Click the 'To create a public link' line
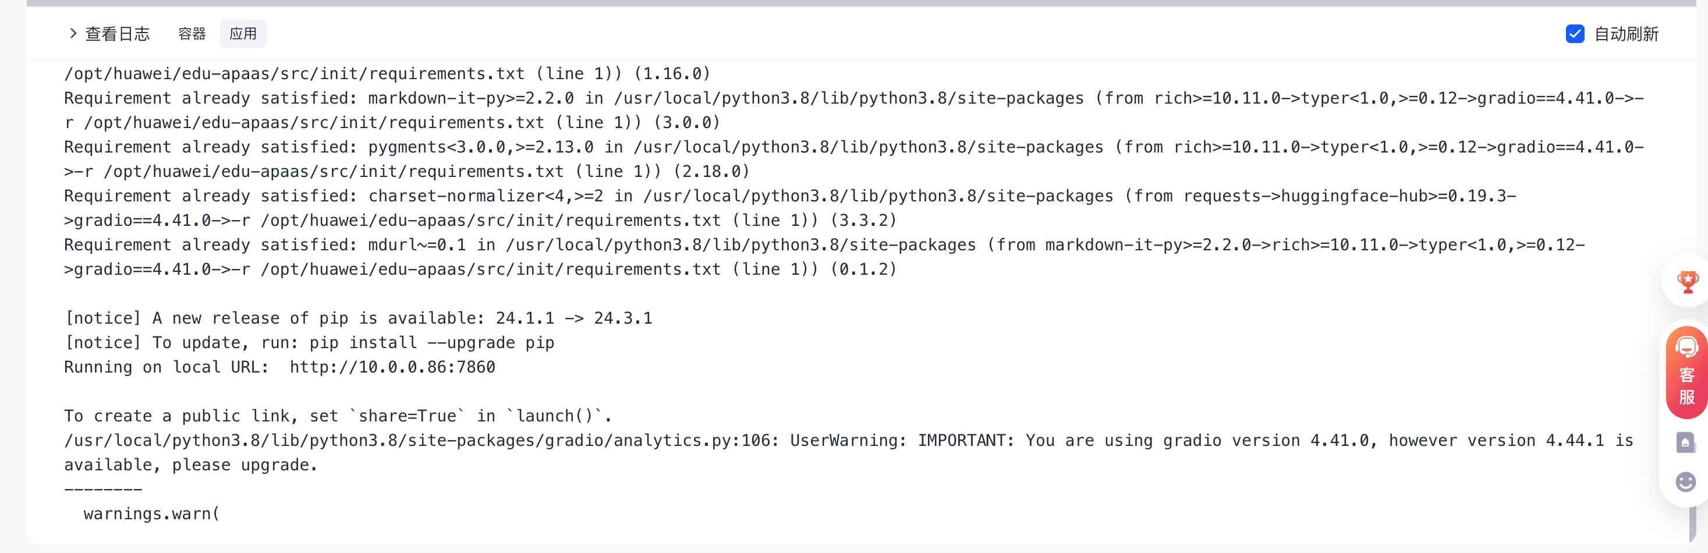 [337, 416]
